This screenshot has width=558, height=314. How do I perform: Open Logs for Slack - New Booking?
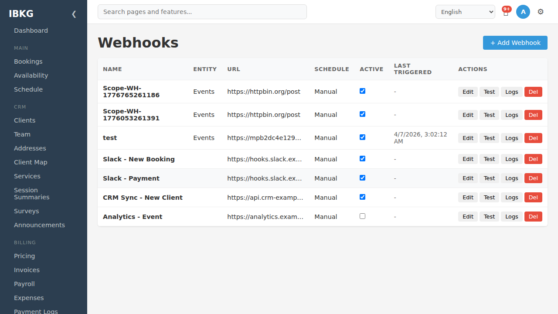coord(512,159)
